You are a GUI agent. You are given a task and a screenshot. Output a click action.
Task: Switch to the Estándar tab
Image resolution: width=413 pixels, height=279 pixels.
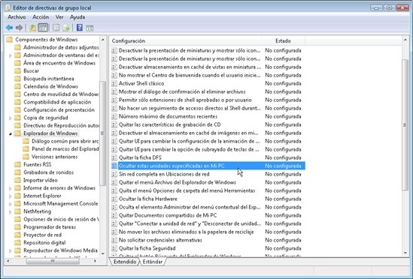tap(153, 262)
